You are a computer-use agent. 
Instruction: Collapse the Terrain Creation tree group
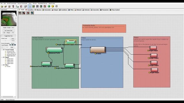2,50
